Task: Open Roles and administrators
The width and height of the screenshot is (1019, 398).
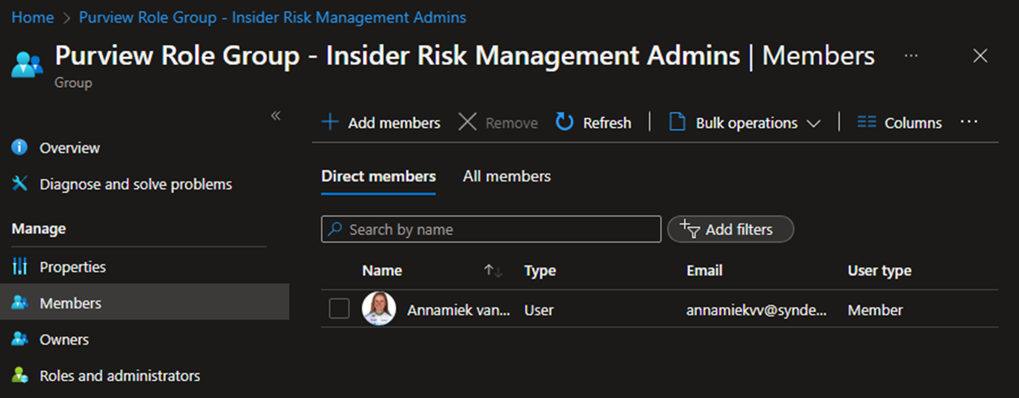Action: (x=120, y=376)
